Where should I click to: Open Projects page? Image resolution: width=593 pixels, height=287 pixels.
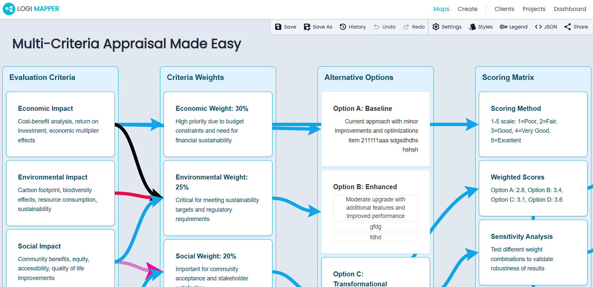point(534,9)
